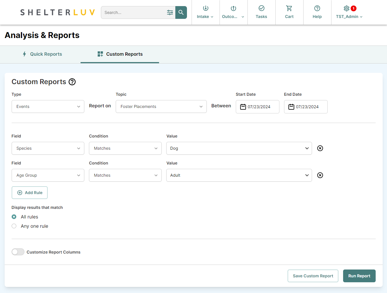Image resolution: width=387 pixels, height=293 pixels.
Task: Switch to the Quick Reports tab
Action: coord(42,54)
